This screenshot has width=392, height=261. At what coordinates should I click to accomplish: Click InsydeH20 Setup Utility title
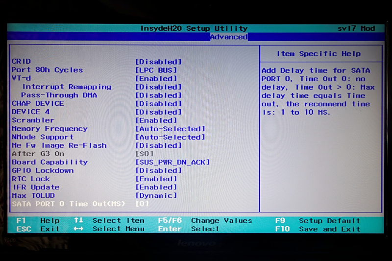pos(194,28)
